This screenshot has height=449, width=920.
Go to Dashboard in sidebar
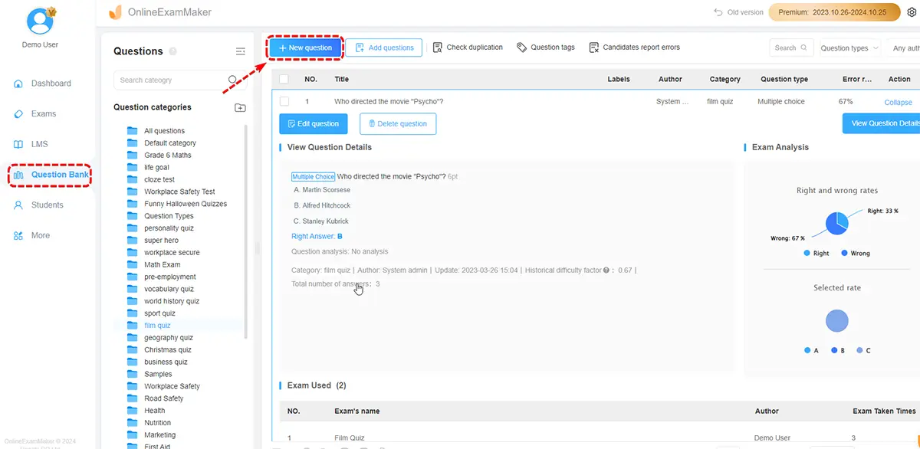pyautogui.click(x=51, y=84)
